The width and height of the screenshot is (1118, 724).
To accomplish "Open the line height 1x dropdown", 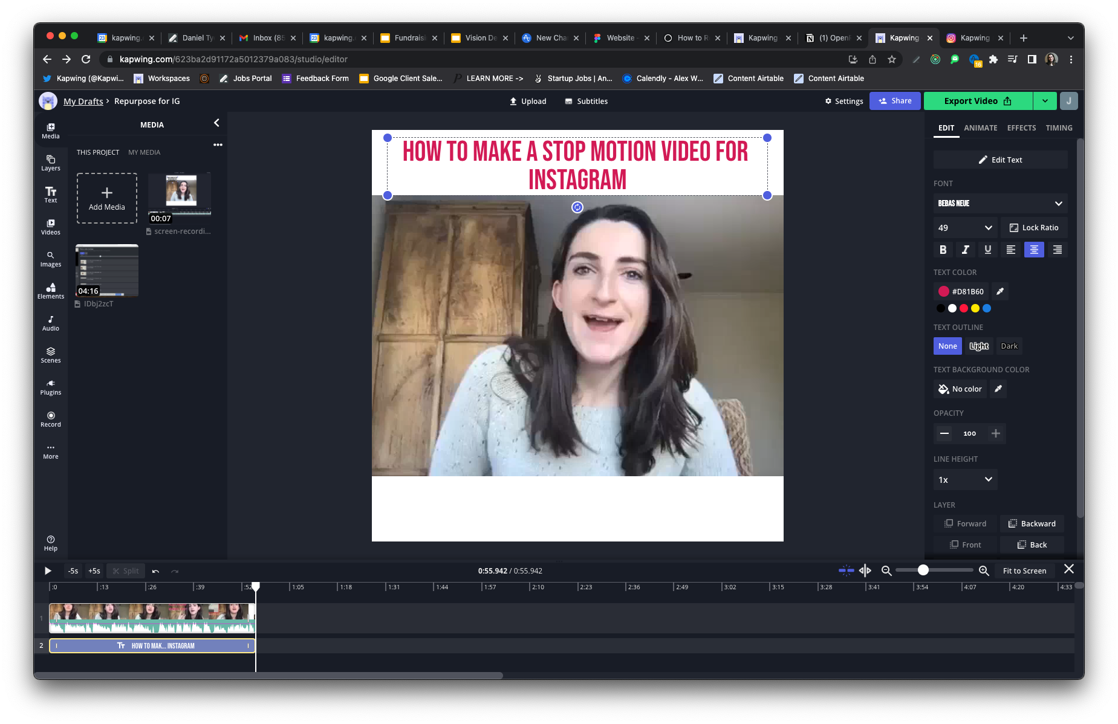I will (x=965, y=480).
